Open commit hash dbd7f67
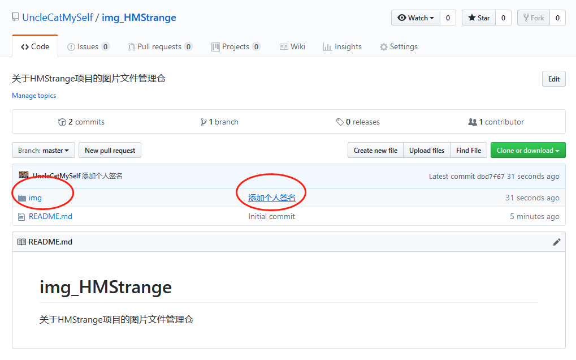 [x=491, y=177]
